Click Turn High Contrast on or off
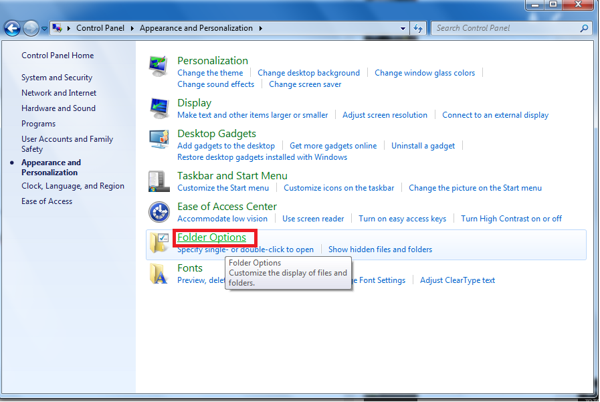The width and height of the screenshot is (600, 402). click(511, 219)
